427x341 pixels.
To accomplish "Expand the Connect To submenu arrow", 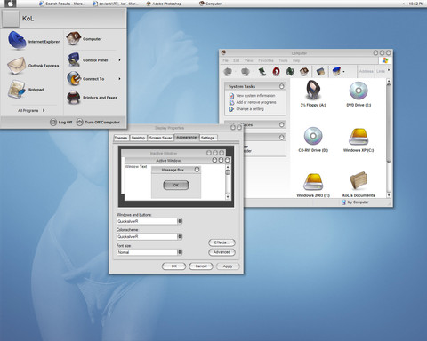I will pyautogui.click(x=119, y=79).
